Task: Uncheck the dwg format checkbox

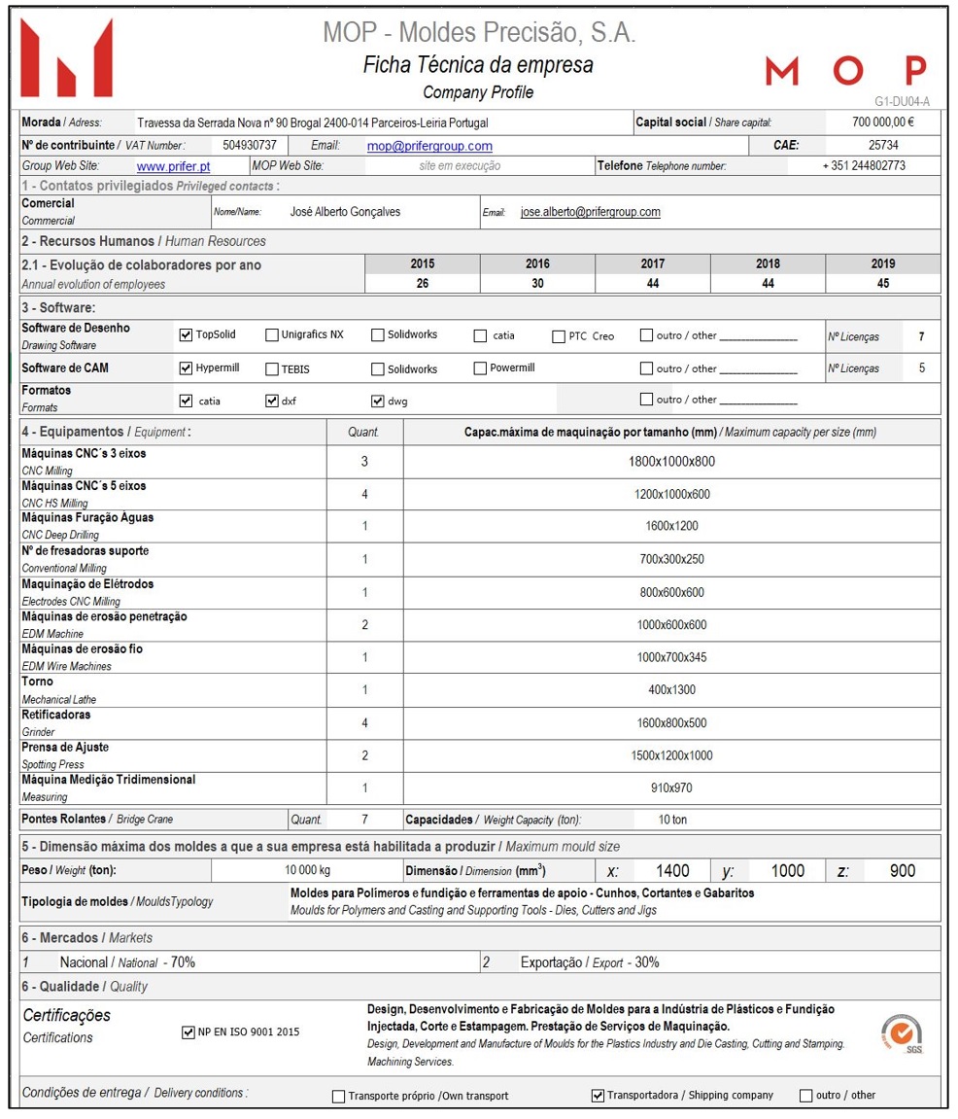Action: pos(378,402)
